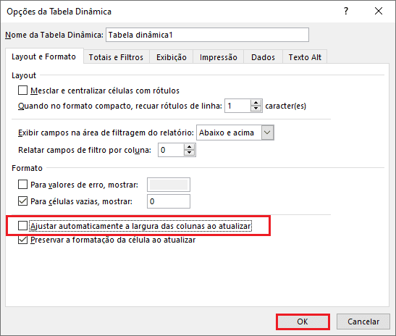The width and height of the screenshot is (396, 336).
Task: Close the Opções da Tabela Dinâmica dialog
Action: 379,11
